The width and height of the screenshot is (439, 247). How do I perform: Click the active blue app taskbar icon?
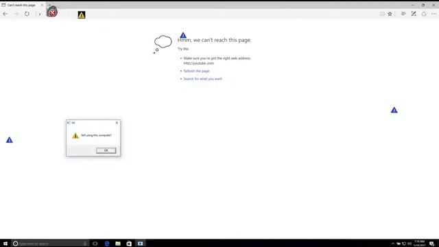tap(140, 244)
